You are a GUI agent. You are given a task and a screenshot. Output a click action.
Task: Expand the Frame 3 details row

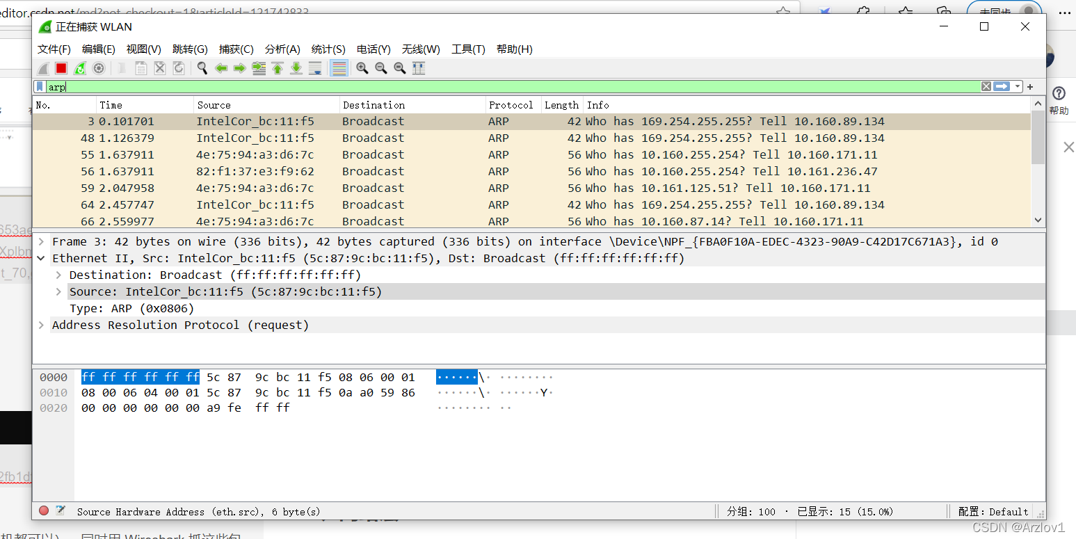tap(42, 241)
